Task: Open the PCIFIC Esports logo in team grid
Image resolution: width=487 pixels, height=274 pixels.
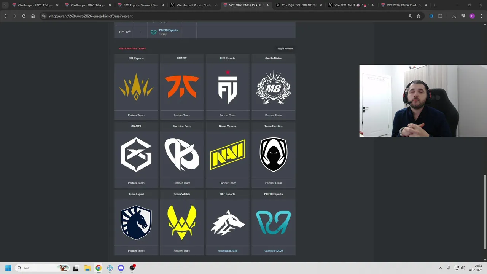Action: pos(274,223)
